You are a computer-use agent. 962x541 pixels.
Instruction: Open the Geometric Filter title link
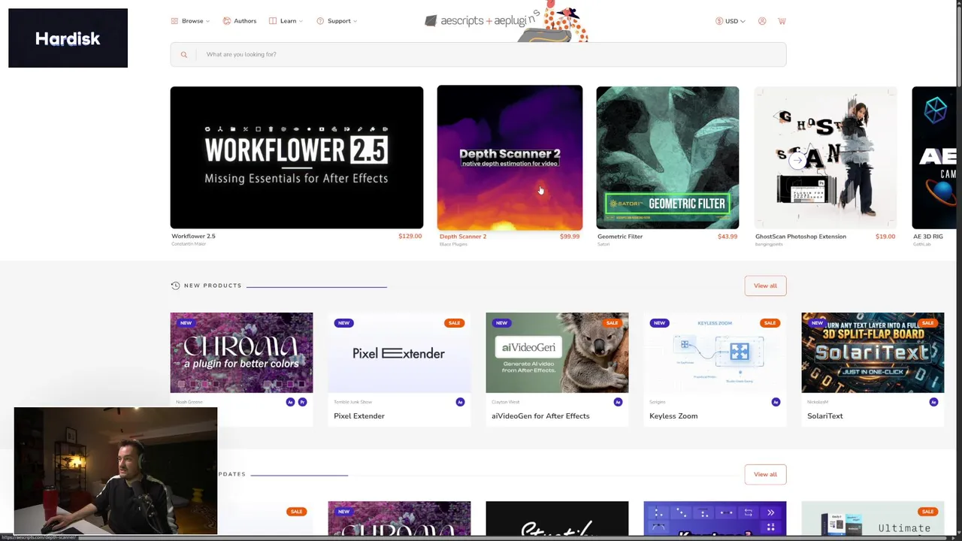click(x=620, y=236)
